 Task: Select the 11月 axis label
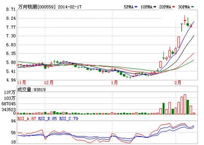pyautogui.click(x=22, y=82)
